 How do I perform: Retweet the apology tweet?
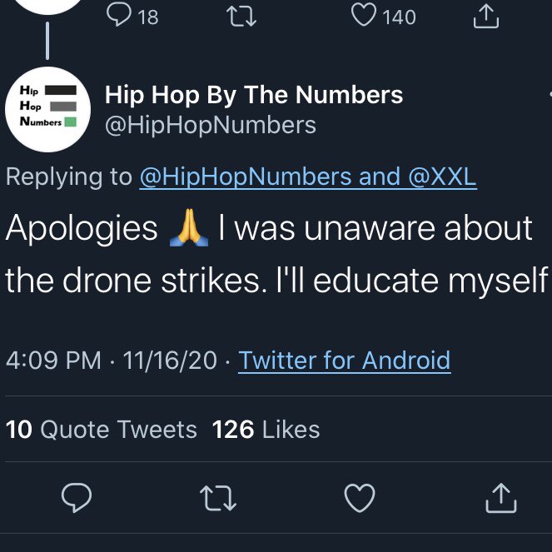218,498
